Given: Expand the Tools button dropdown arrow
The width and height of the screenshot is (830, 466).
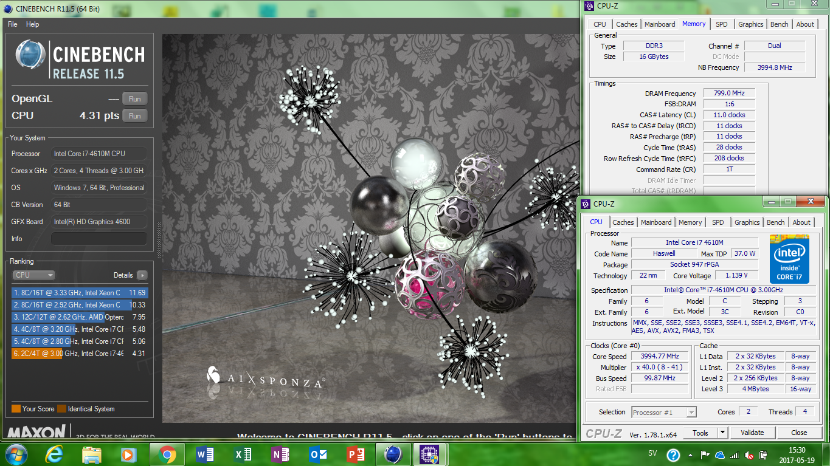Looking at the screenshot, I should point(722,433).
